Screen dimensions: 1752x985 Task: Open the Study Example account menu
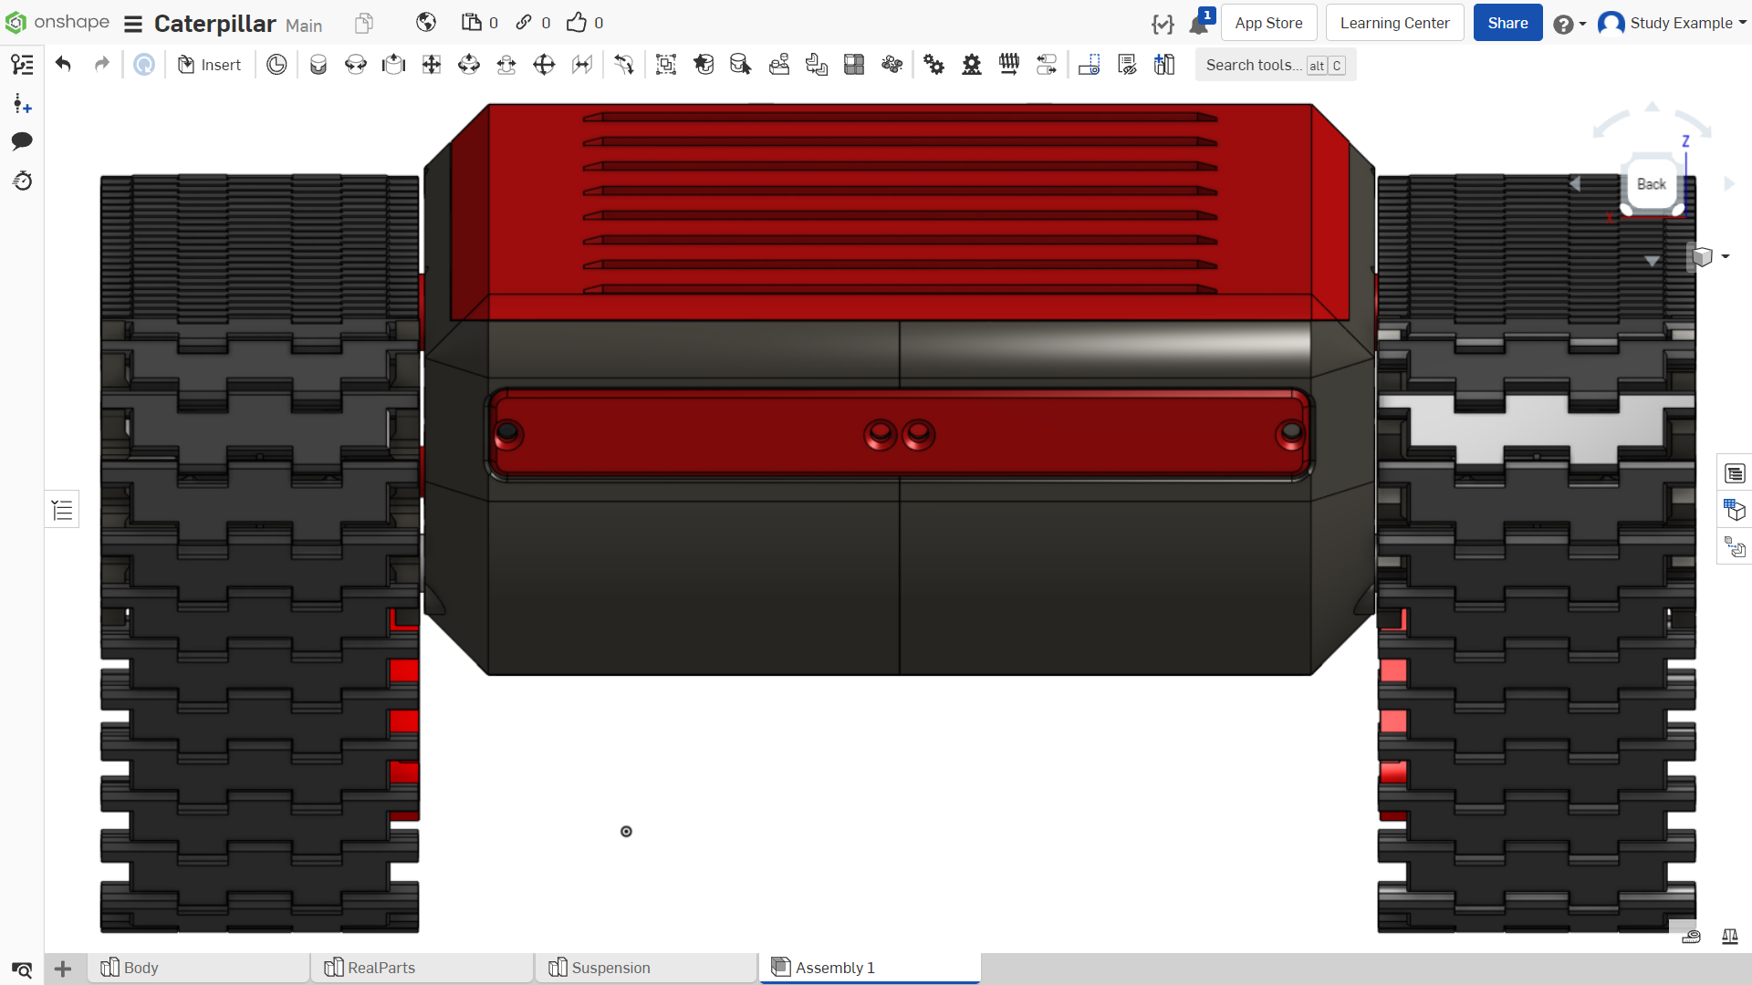(1673, 23)
